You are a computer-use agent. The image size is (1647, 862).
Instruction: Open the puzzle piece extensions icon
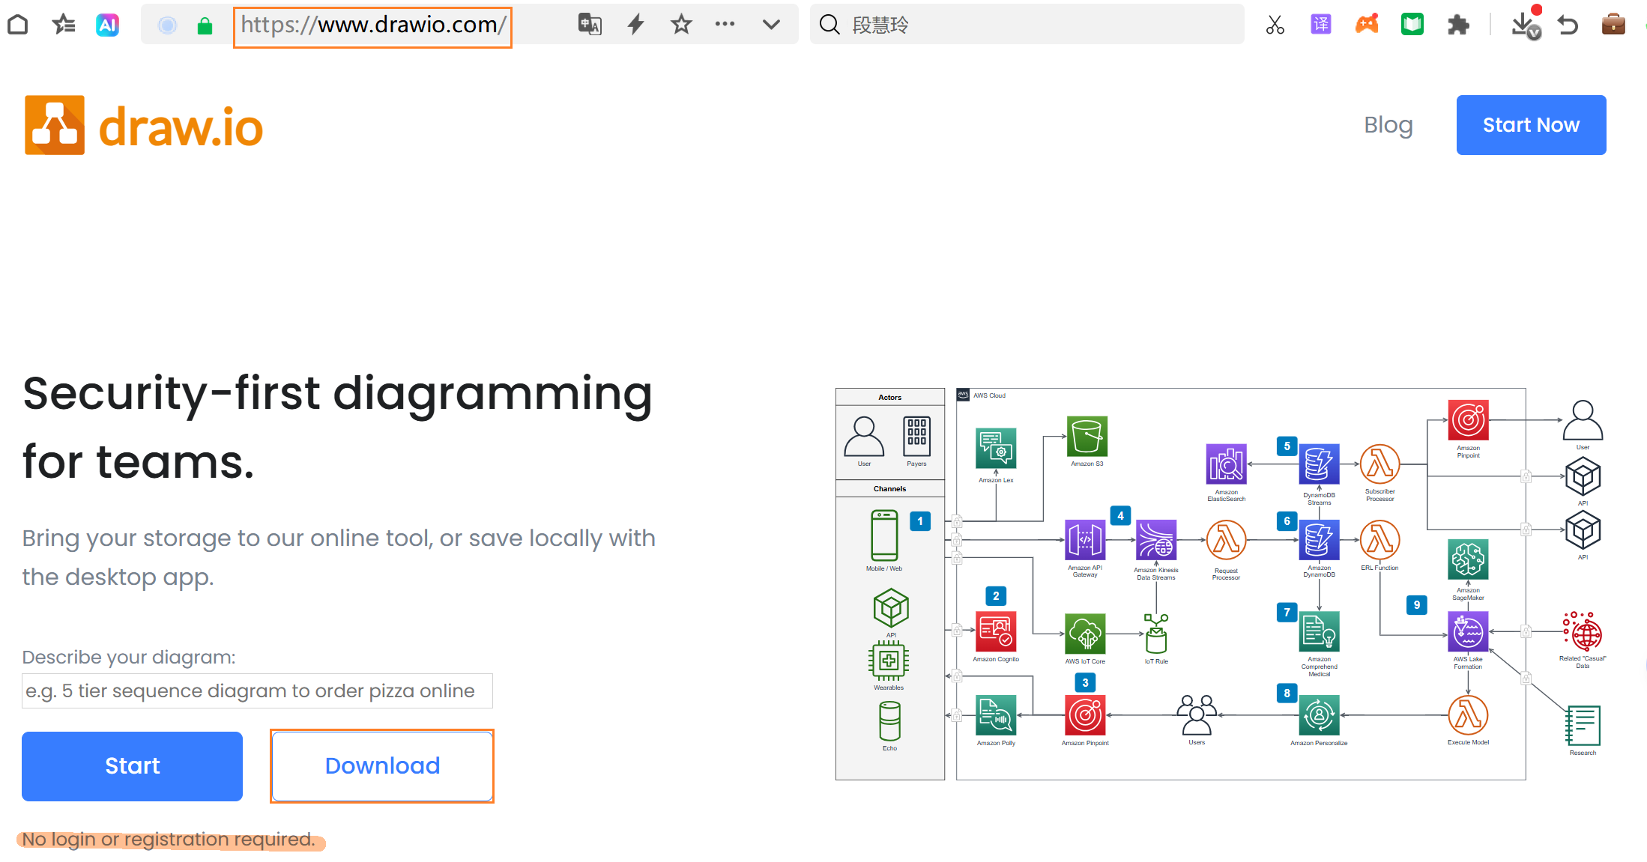(x=1457, y=25)
